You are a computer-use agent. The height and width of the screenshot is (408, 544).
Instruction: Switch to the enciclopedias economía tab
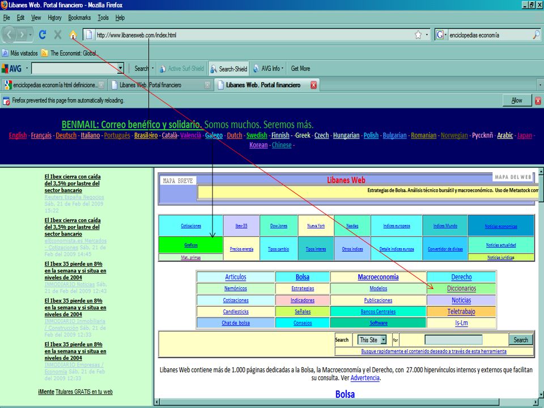pos(54,85)
